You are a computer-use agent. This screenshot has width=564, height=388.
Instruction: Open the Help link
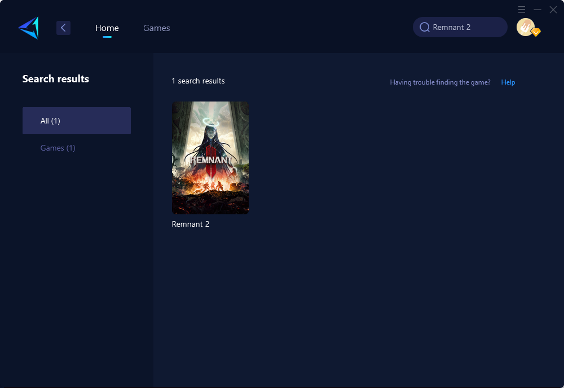[508, 82]
